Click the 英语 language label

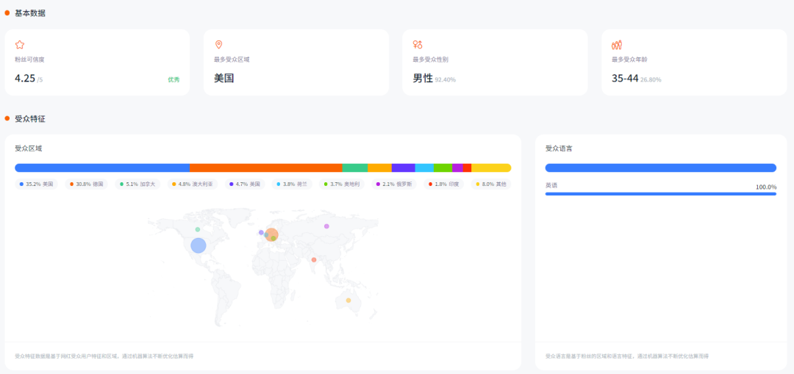[551, 186]
